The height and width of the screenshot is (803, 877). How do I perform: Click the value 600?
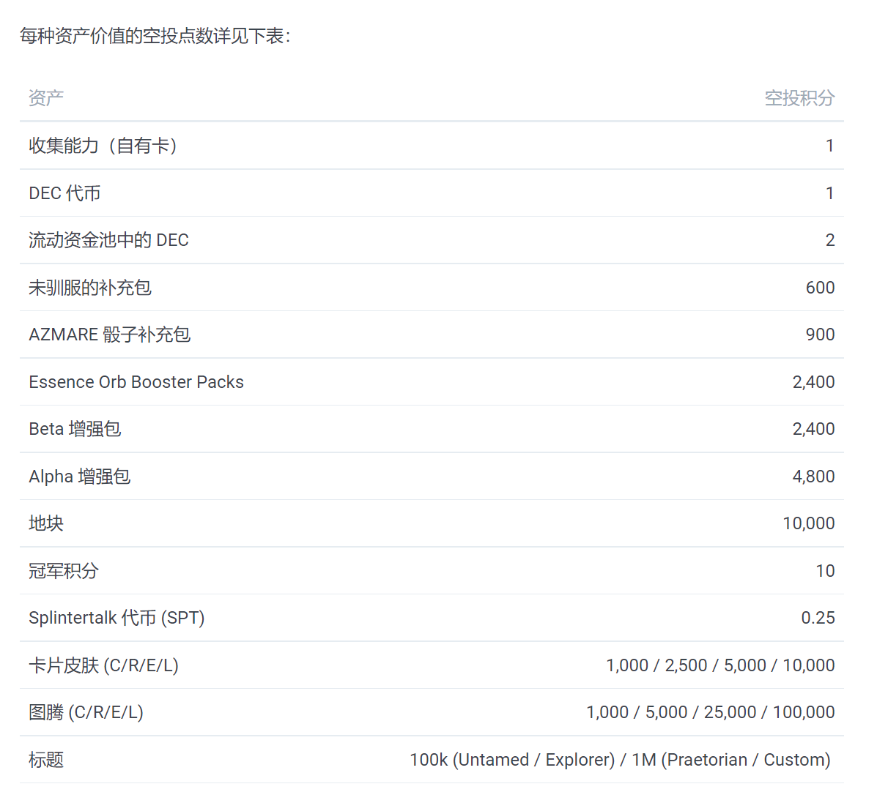(820, 288)
